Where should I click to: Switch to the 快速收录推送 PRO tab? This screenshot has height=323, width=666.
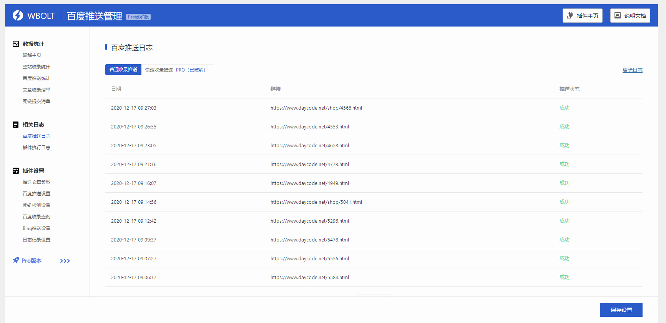(178, 70)
